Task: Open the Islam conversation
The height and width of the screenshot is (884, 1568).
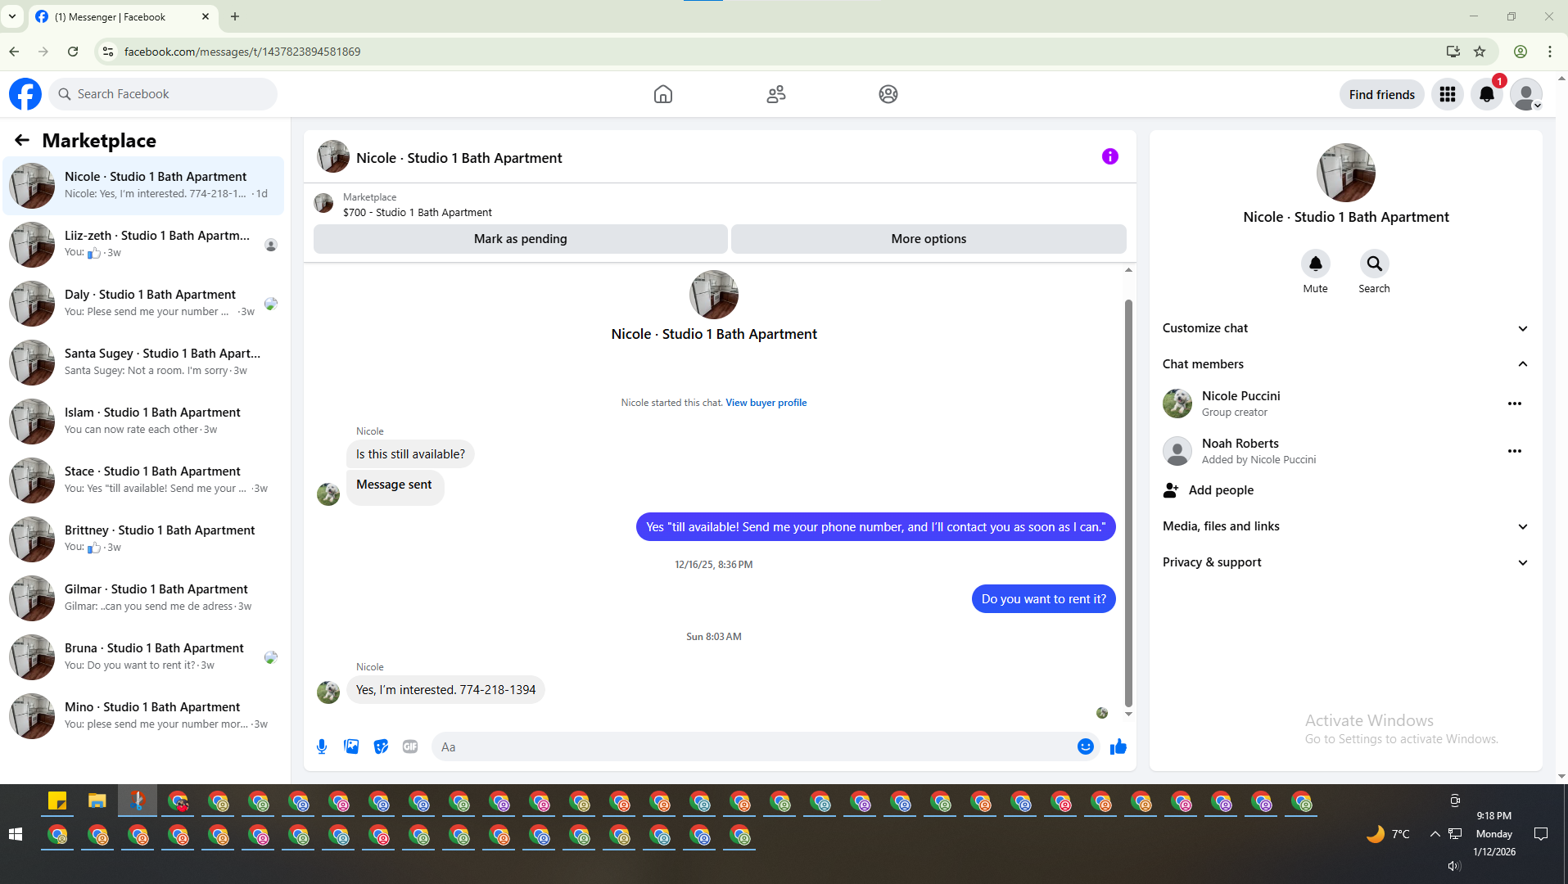Action: [x=144, y=422]
